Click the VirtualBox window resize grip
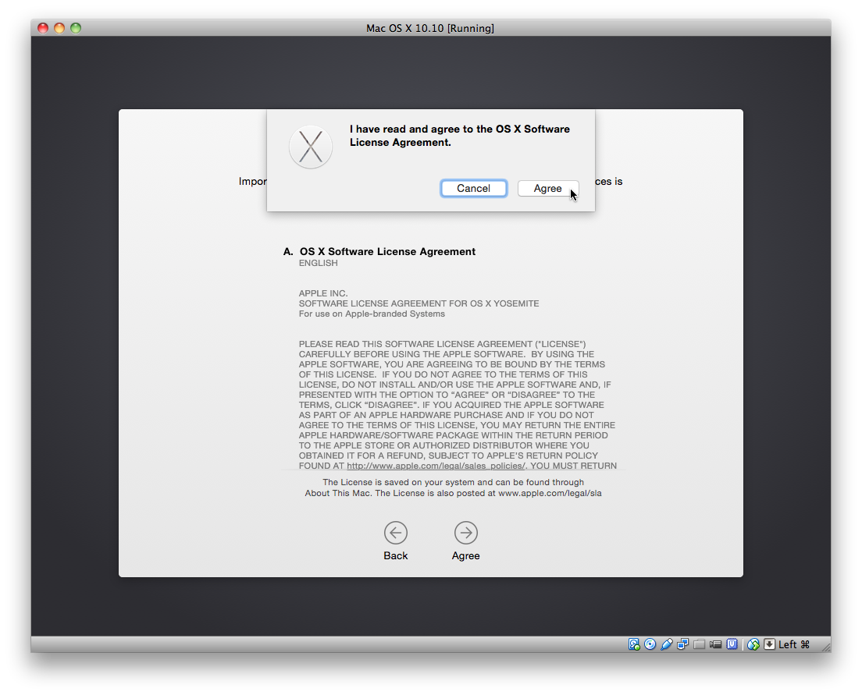 826,647
